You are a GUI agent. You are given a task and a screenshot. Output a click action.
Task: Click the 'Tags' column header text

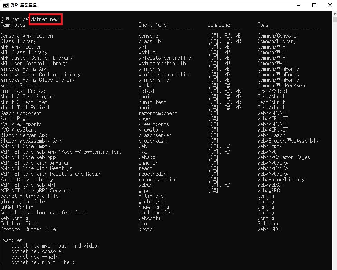pyautogui.click(x=263, y=25)
